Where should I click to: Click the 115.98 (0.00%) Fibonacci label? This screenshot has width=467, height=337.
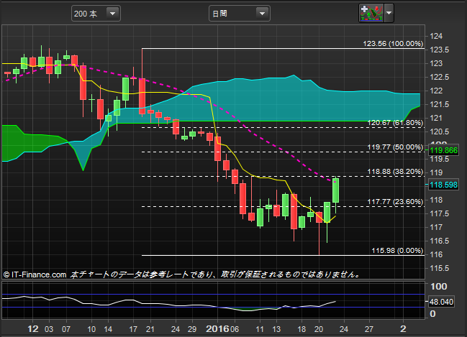[397, 251]
